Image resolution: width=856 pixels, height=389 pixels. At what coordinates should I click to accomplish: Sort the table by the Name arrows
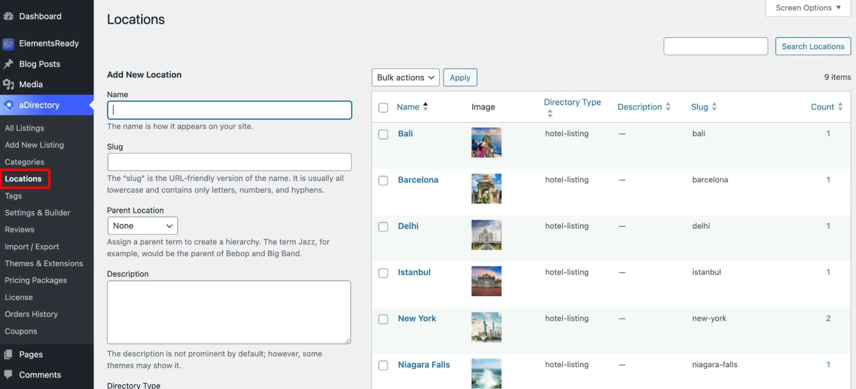(425, 106)
